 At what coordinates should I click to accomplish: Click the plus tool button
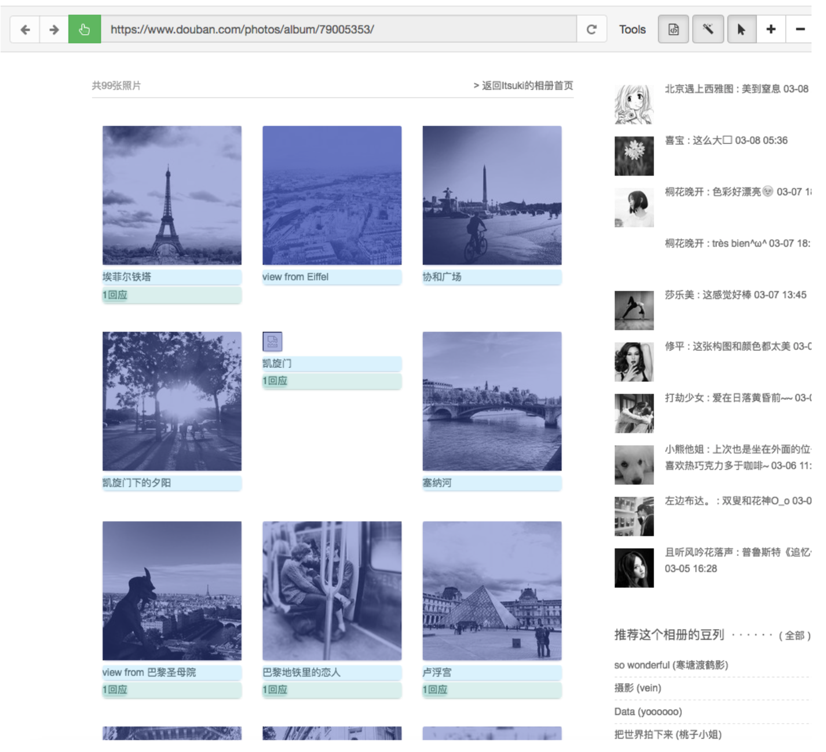pyautogui.click(x=771, y=30)
